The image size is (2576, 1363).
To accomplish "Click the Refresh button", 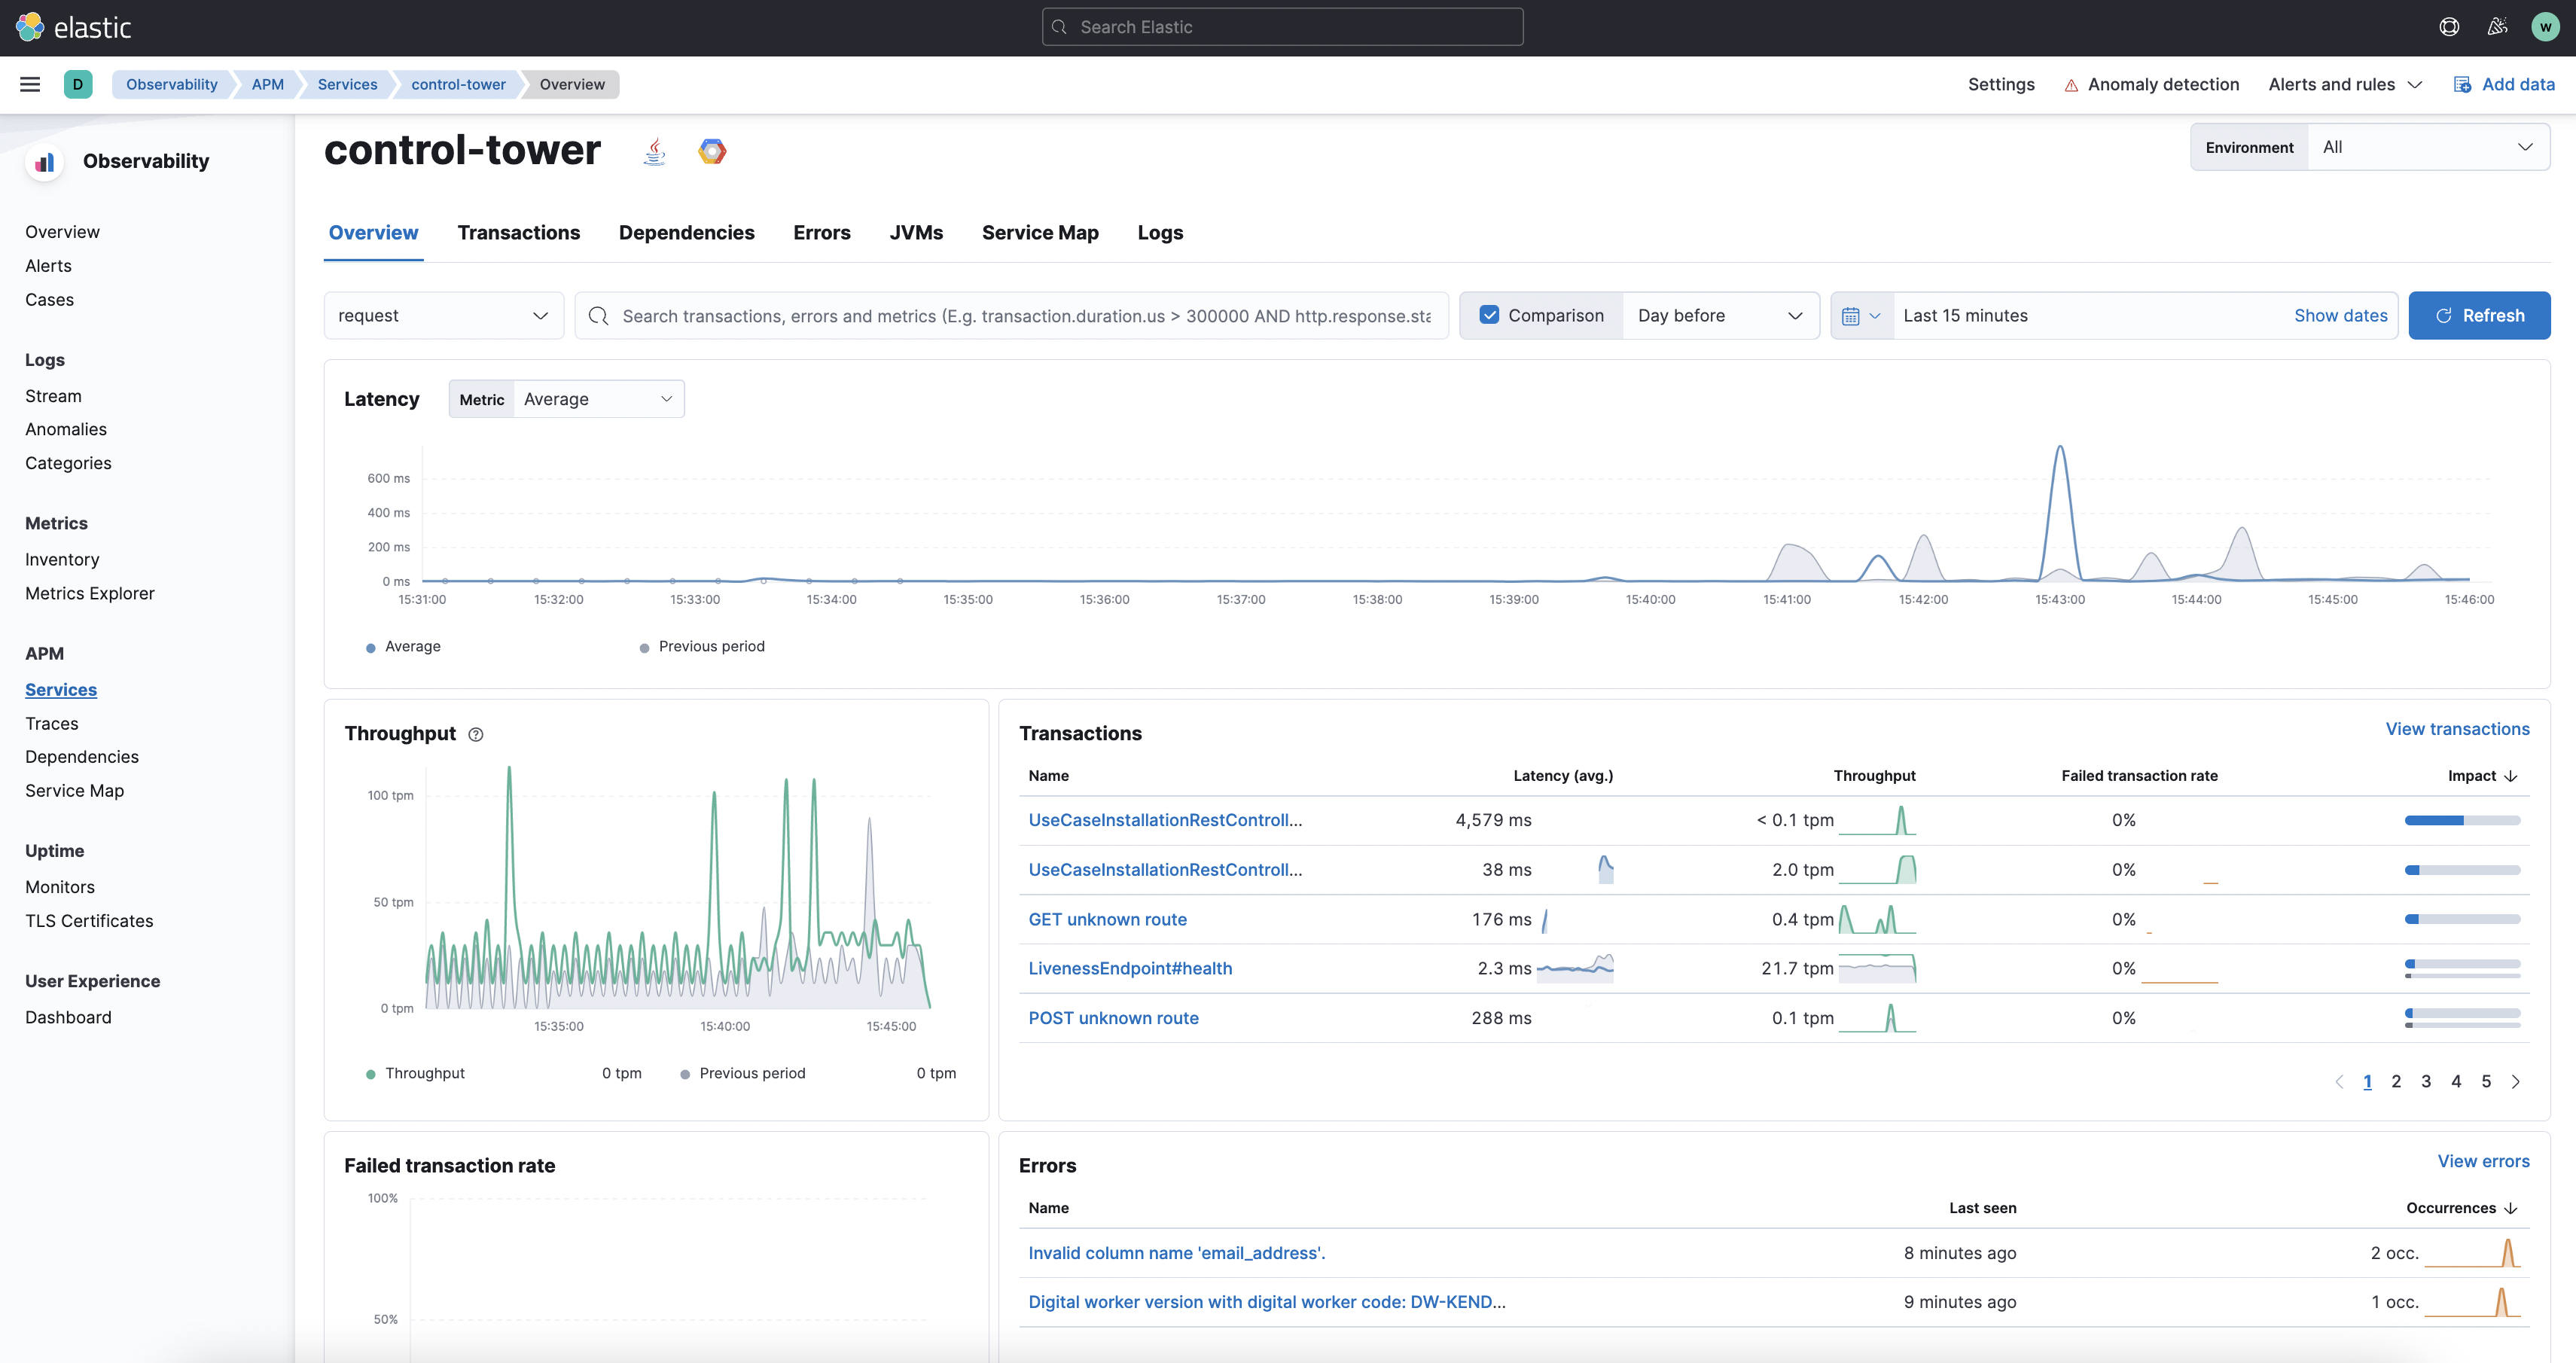I will pos(2479,316).
